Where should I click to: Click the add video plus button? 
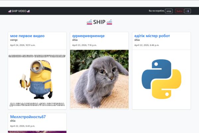[187, 11]
